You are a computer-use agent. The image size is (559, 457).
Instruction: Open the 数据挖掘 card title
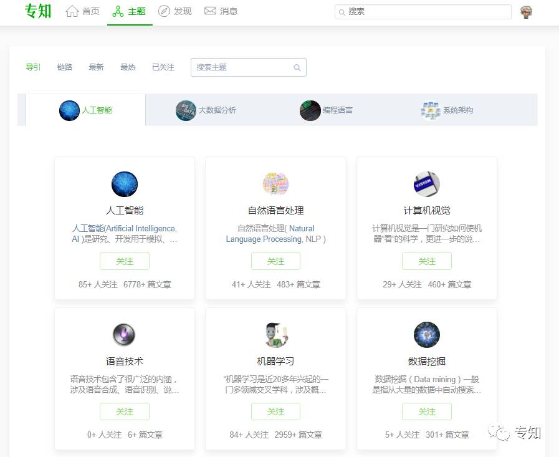click(x=427, y=362)
